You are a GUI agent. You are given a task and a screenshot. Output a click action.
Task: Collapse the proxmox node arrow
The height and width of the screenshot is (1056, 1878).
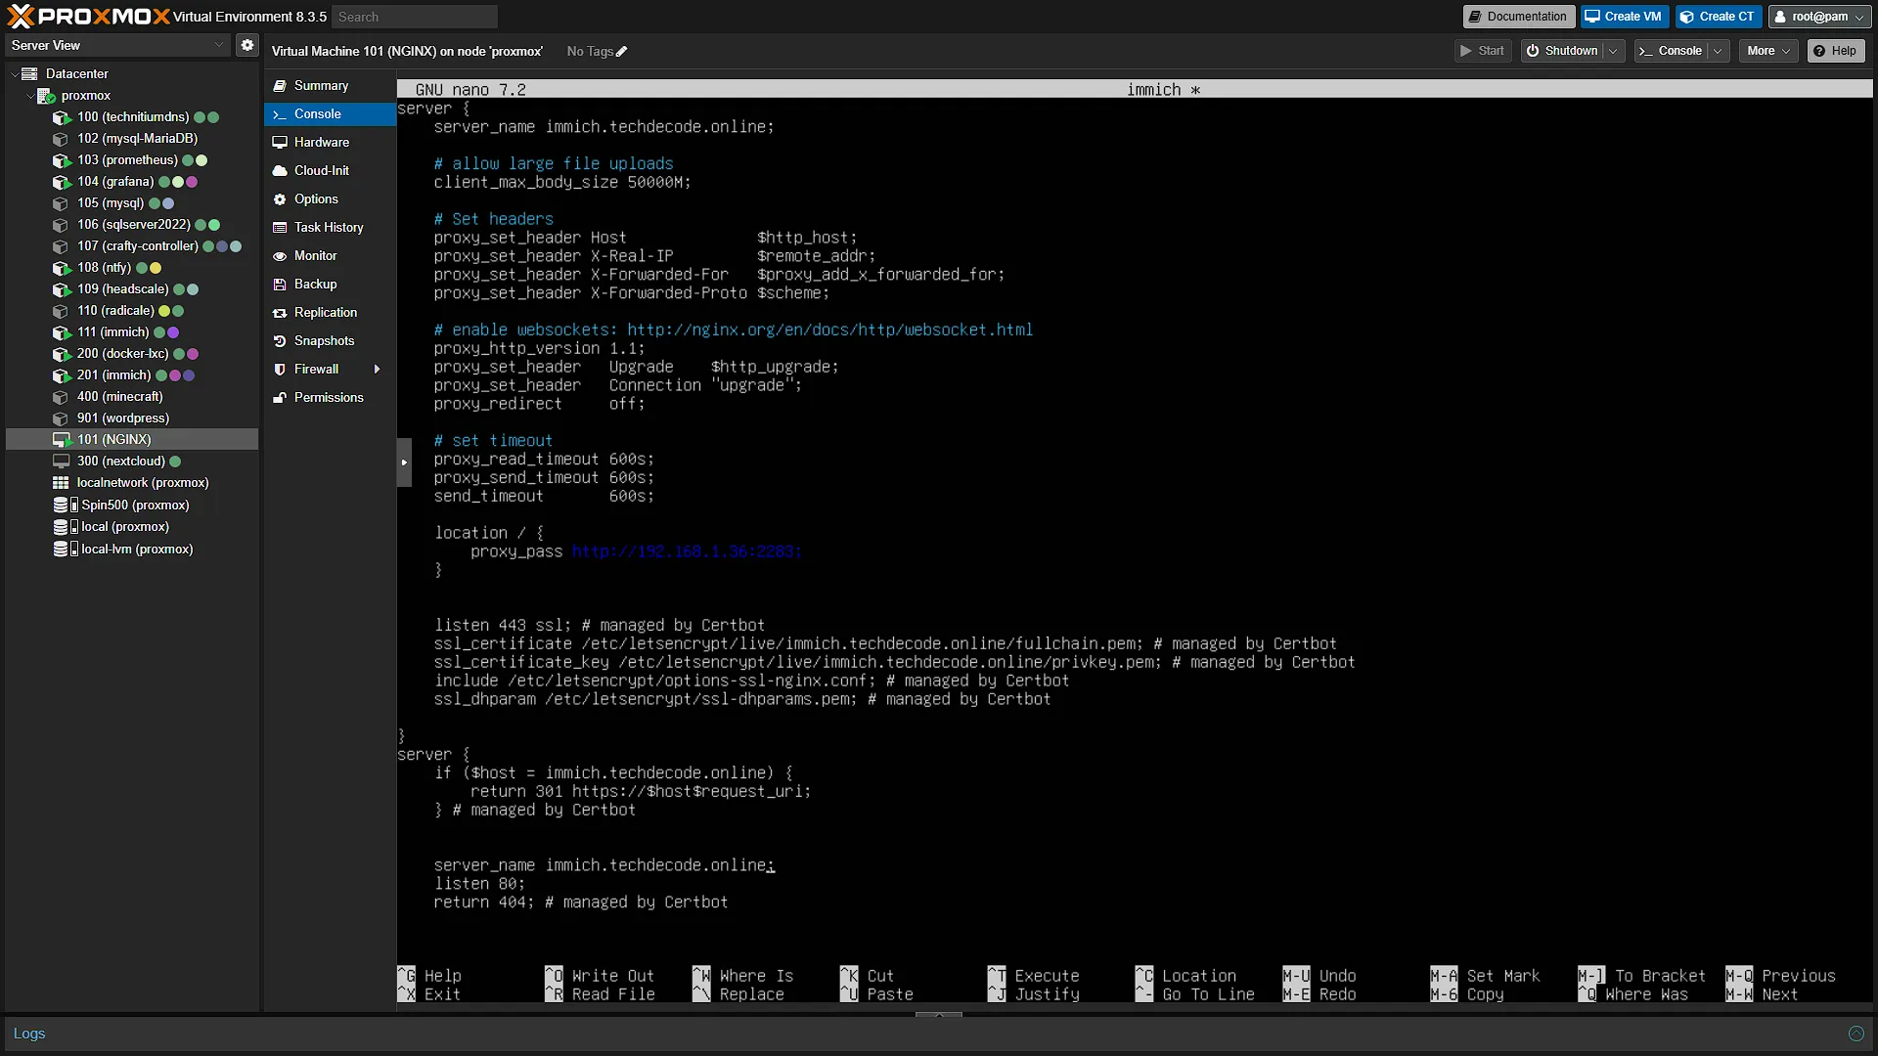tap(30, 96)
